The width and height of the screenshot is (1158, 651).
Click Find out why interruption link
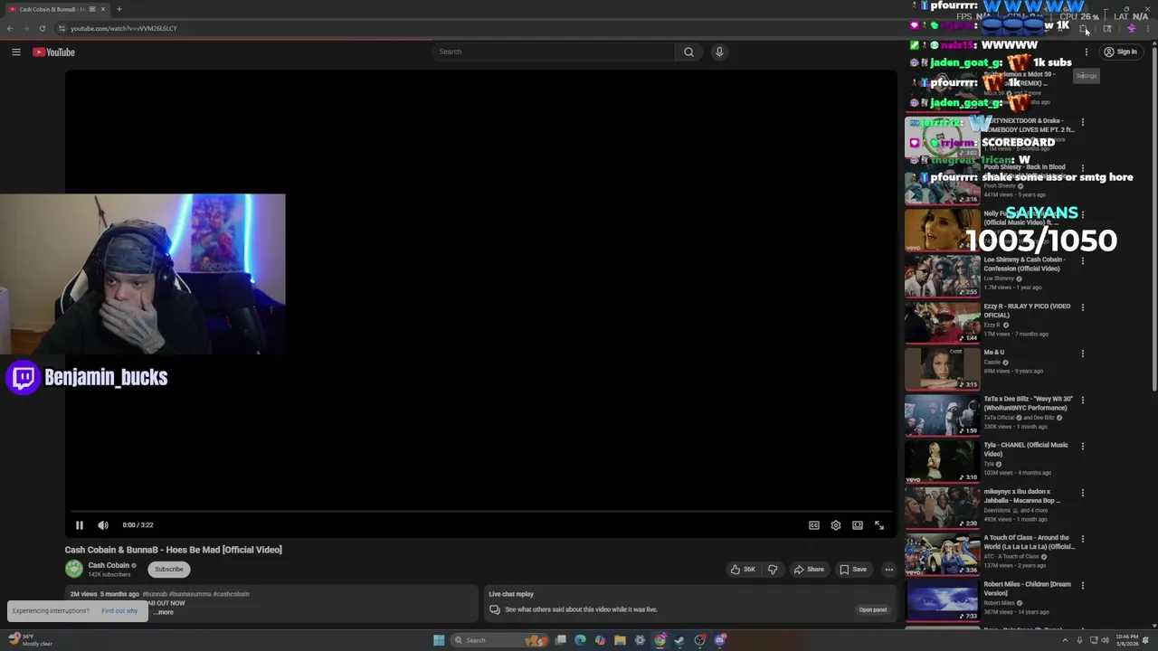[119, 611]
